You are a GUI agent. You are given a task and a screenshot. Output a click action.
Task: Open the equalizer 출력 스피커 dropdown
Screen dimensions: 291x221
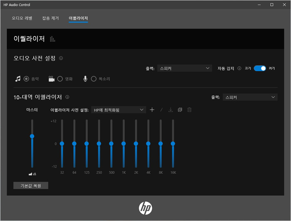249,97
